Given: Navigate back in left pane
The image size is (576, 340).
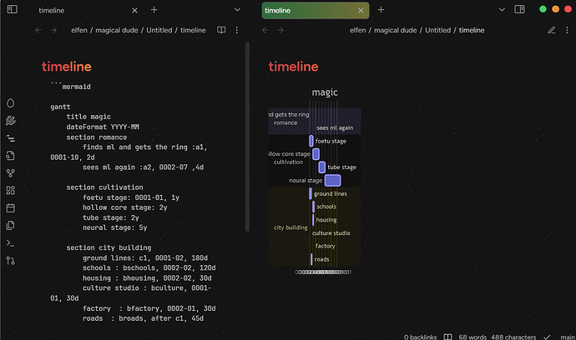Looking at the screenshot, I should pyautogui.click(x=38, y=30).
